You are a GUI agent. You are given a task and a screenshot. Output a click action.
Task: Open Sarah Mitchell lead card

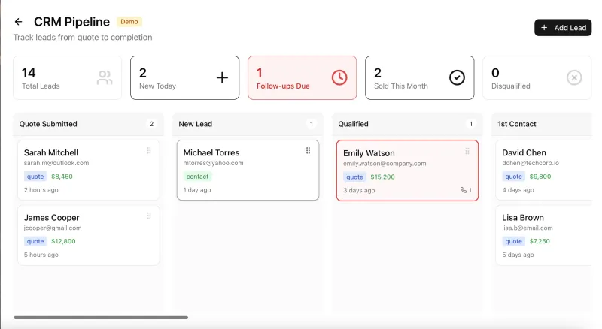point(88,170)
